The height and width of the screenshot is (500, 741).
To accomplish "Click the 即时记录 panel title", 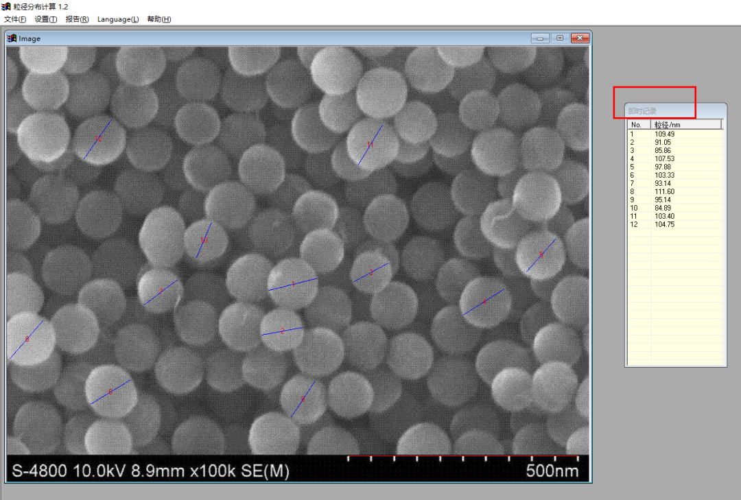I will tap(642, 111).
